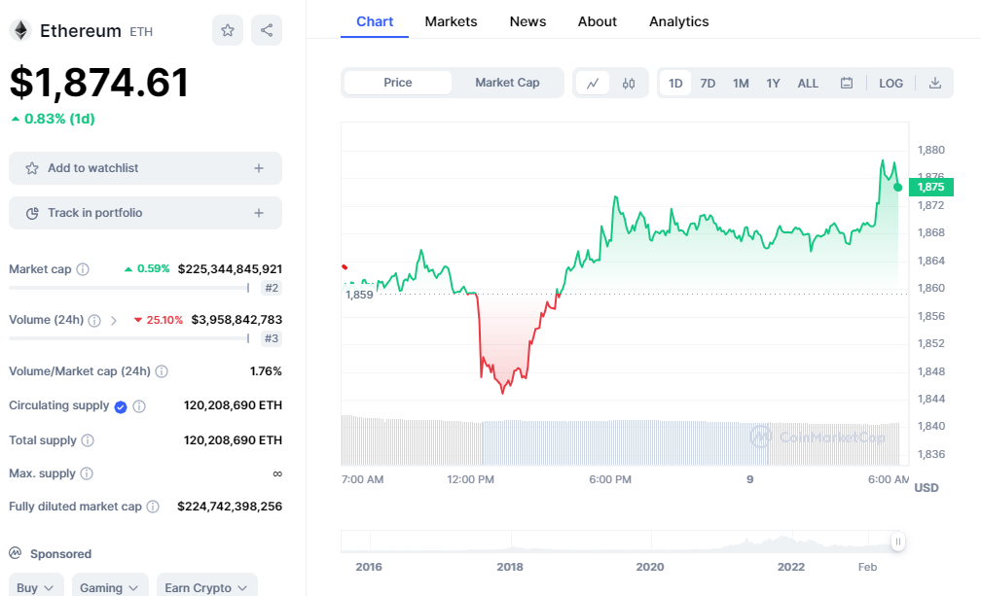Click 2016 on the history timeline

coord(369,567)
